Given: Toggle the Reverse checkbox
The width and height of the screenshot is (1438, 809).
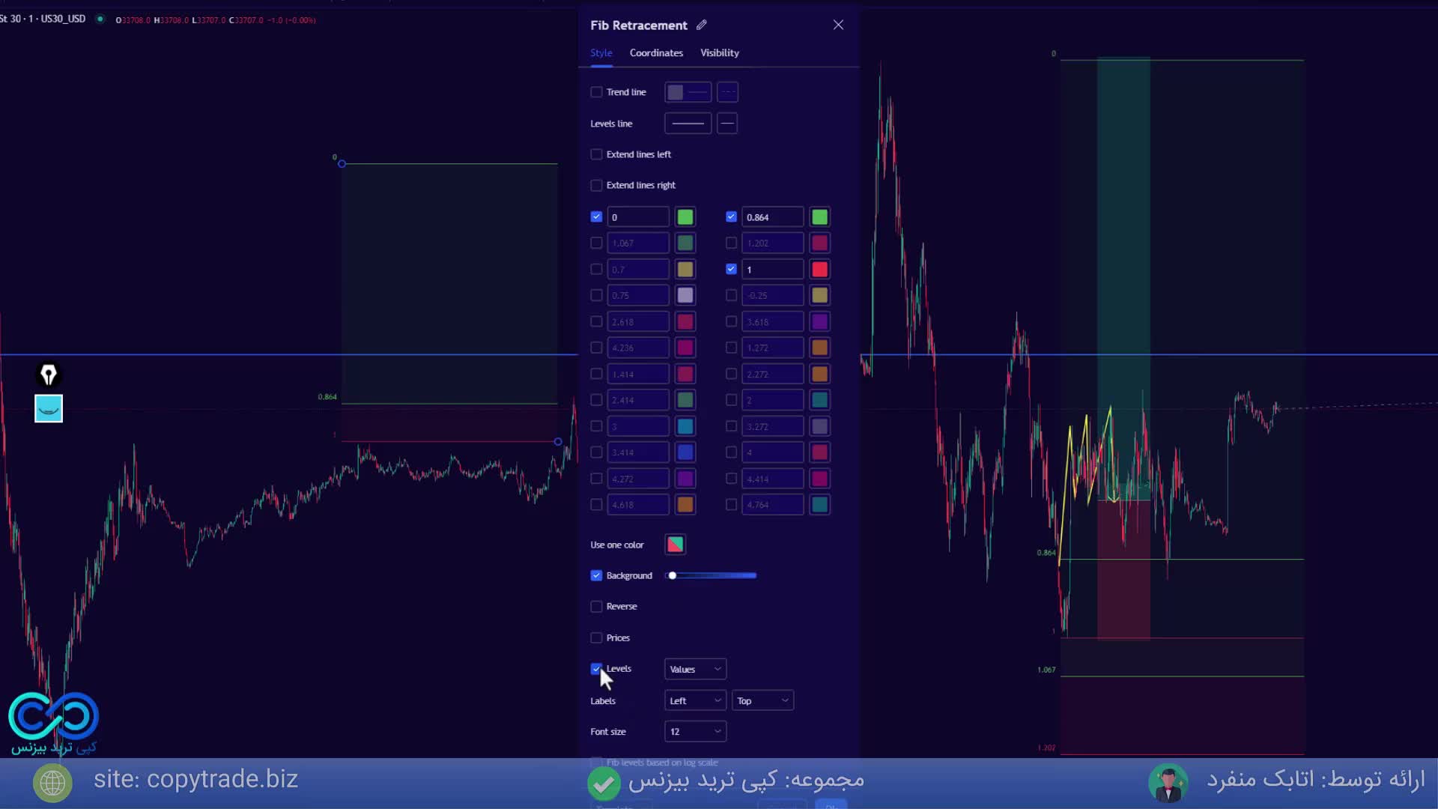Looking at the screenshot, I should 596,607.
